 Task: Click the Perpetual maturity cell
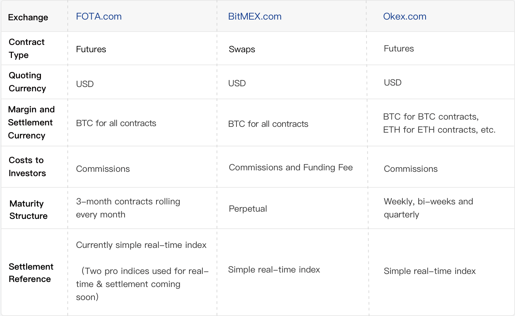click(x=248, y=209)
